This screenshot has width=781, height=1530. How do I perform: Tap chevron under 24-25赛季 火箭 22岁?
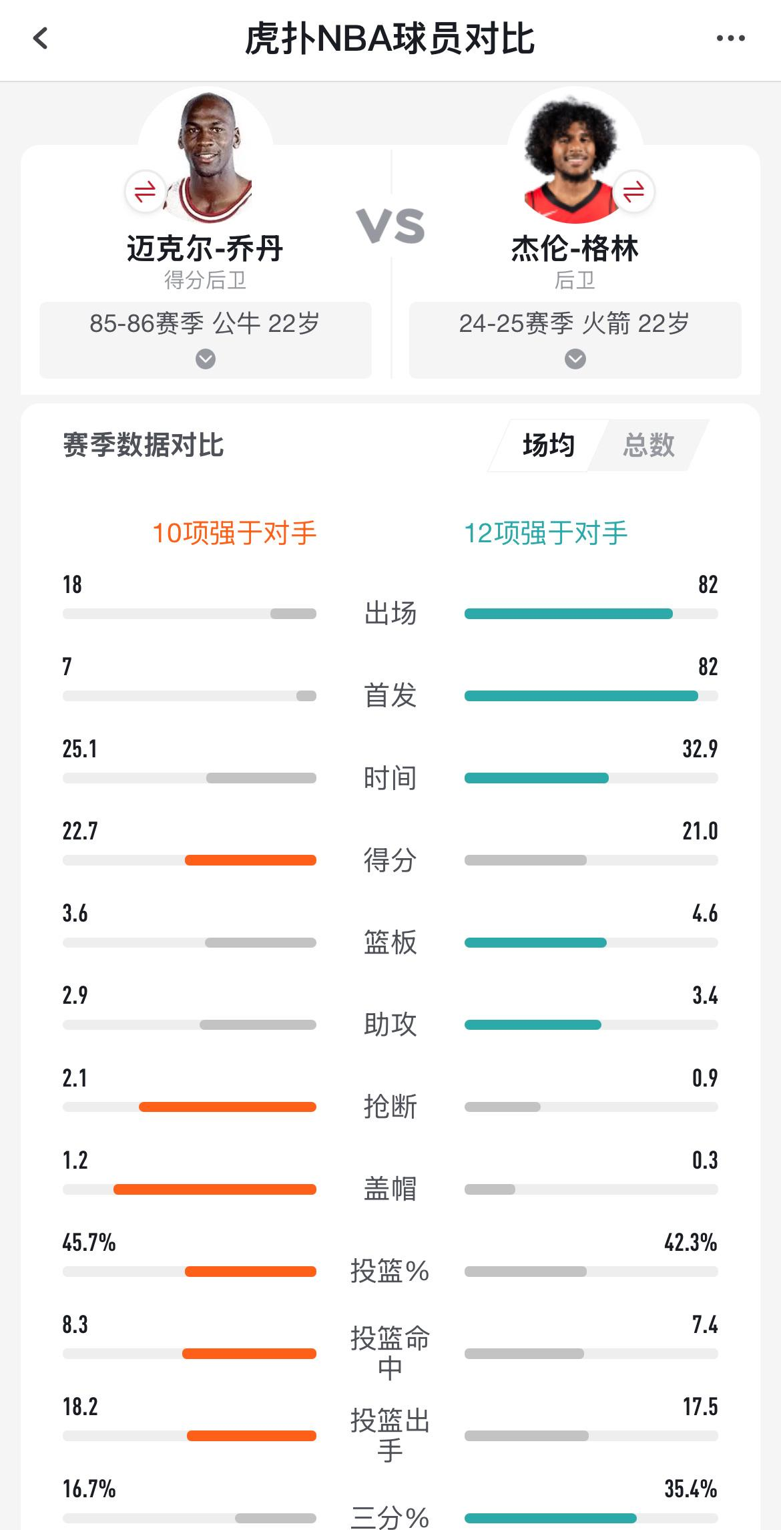pyautogui.click(x=575, y=359)
